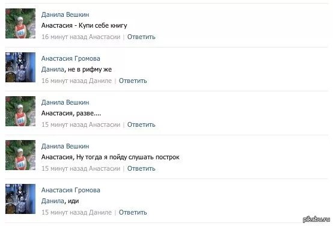Click '15 минут назад Даниле' timestamp in last comment
This screenshot has height=226, width=333.
coord(77,212)
